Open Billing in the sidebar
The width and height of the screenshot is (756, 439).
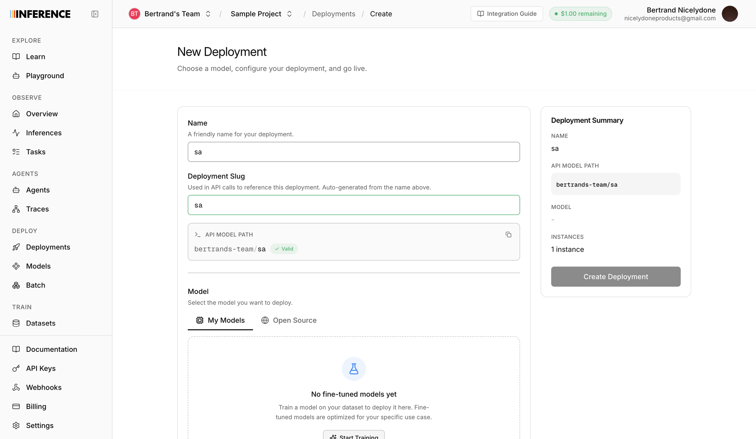click(x=36, y=406)
